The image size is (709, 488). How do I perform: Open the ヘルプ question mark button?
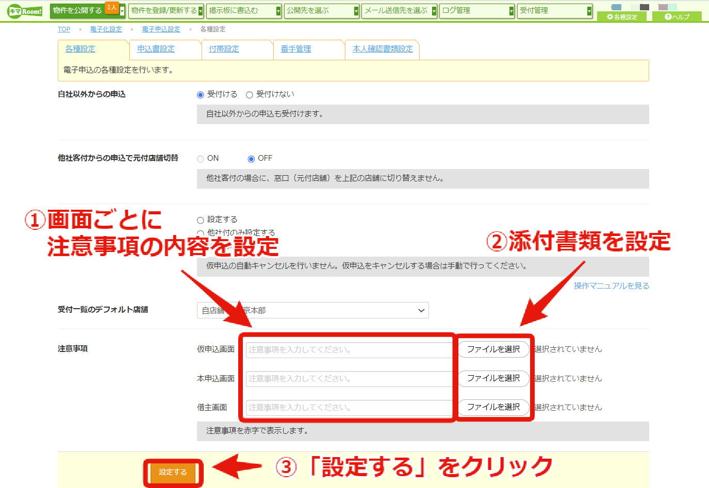[677, 16]
